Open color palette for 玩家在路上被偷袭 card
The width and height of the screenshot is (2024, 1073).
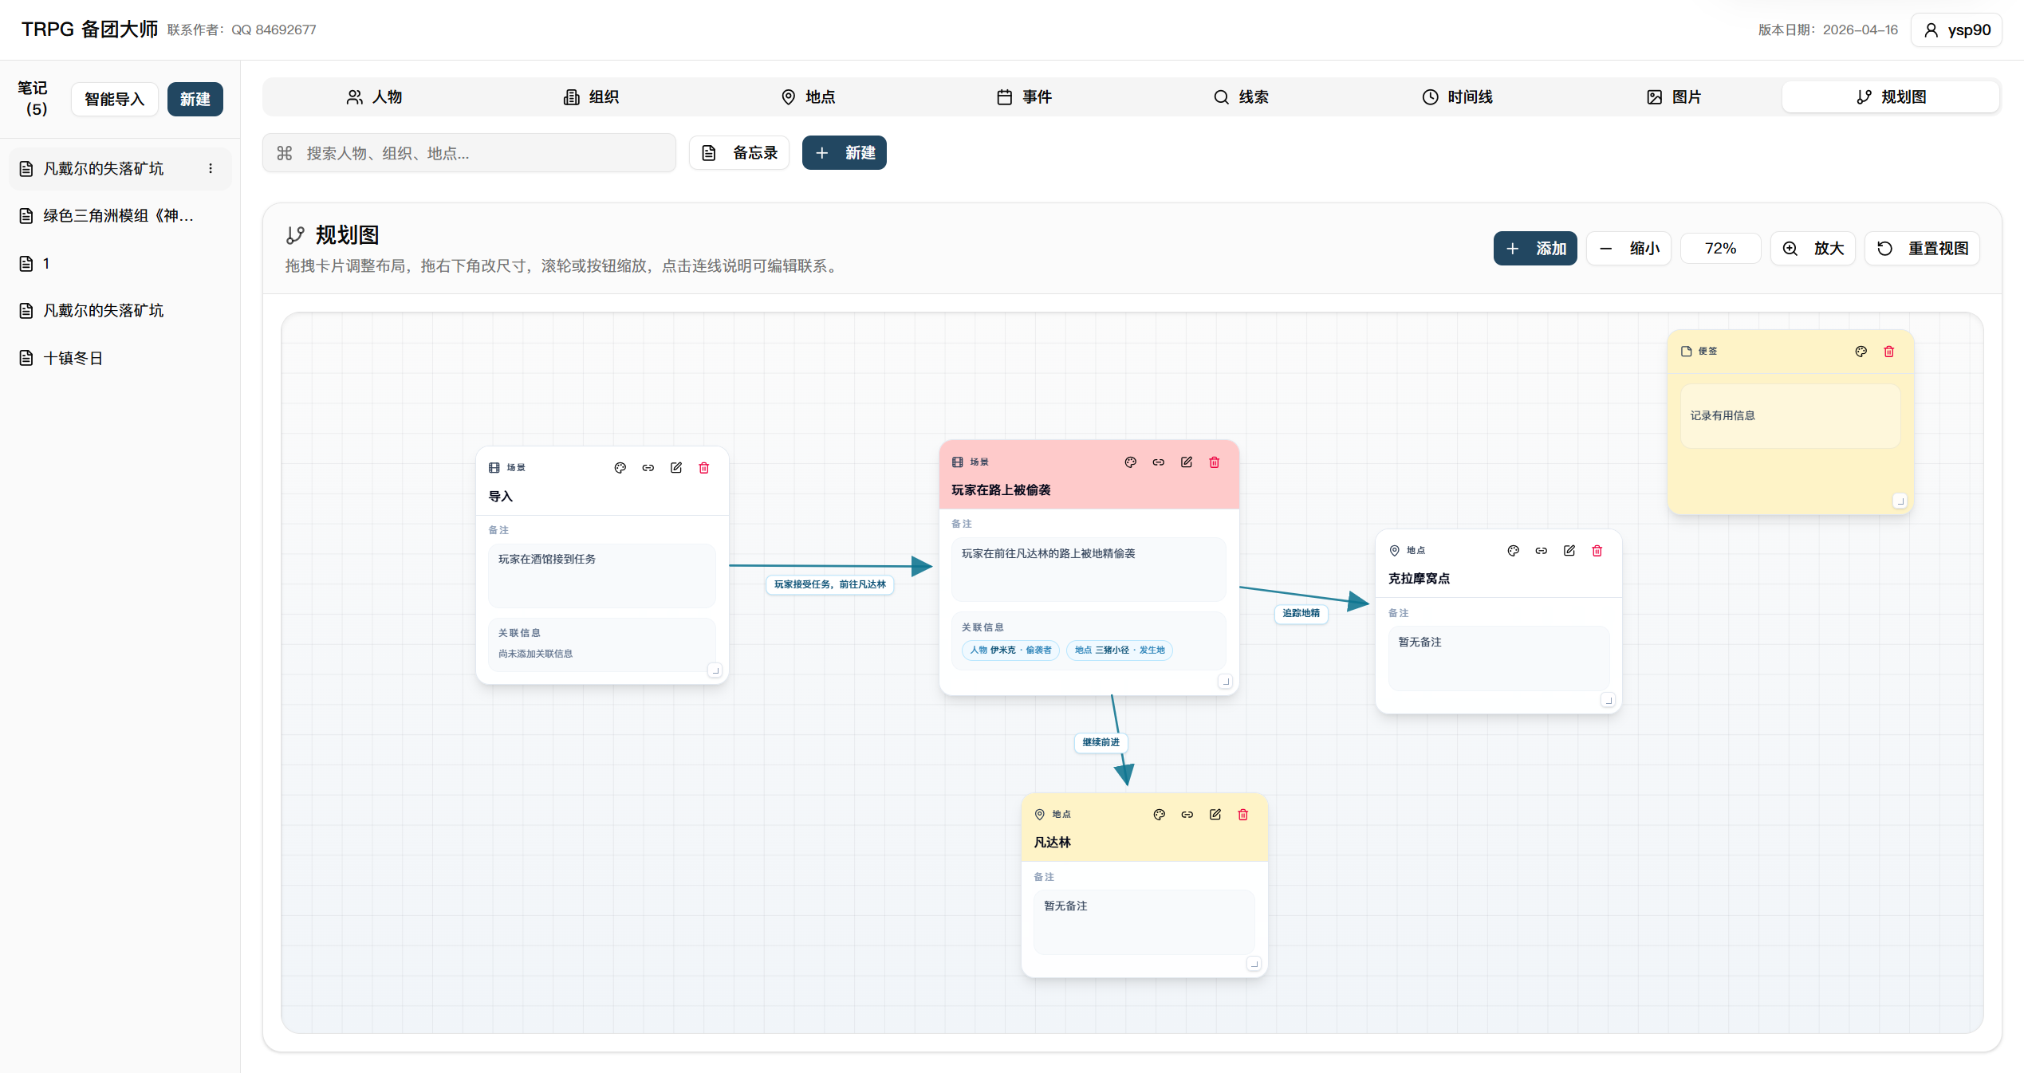pyautogui.click(x=1131, y=462)
